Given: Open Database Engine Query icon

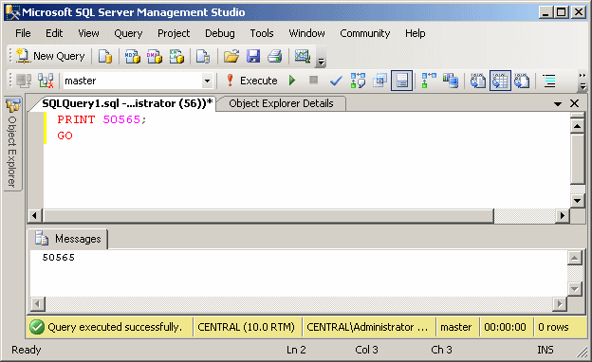Looking at the screenshot, I should pos(105,56).
